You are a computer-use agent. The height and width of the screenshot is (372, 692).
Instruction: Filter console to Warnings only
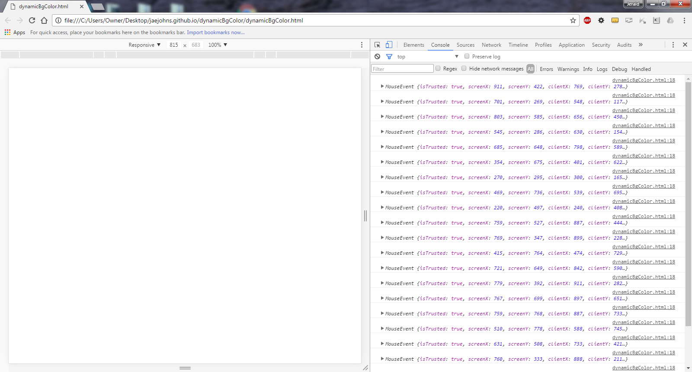pos(568,69)
